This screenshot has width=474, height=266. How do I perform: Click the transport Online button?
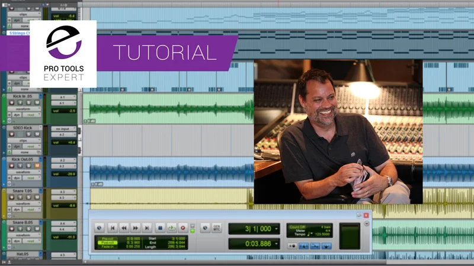[99, 228]
